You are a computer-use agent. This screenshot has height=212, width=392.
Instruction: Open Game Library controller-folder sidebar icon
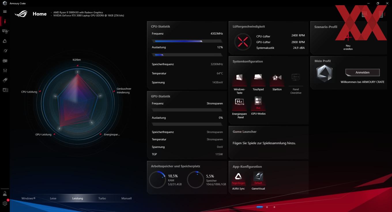[5, 61]
